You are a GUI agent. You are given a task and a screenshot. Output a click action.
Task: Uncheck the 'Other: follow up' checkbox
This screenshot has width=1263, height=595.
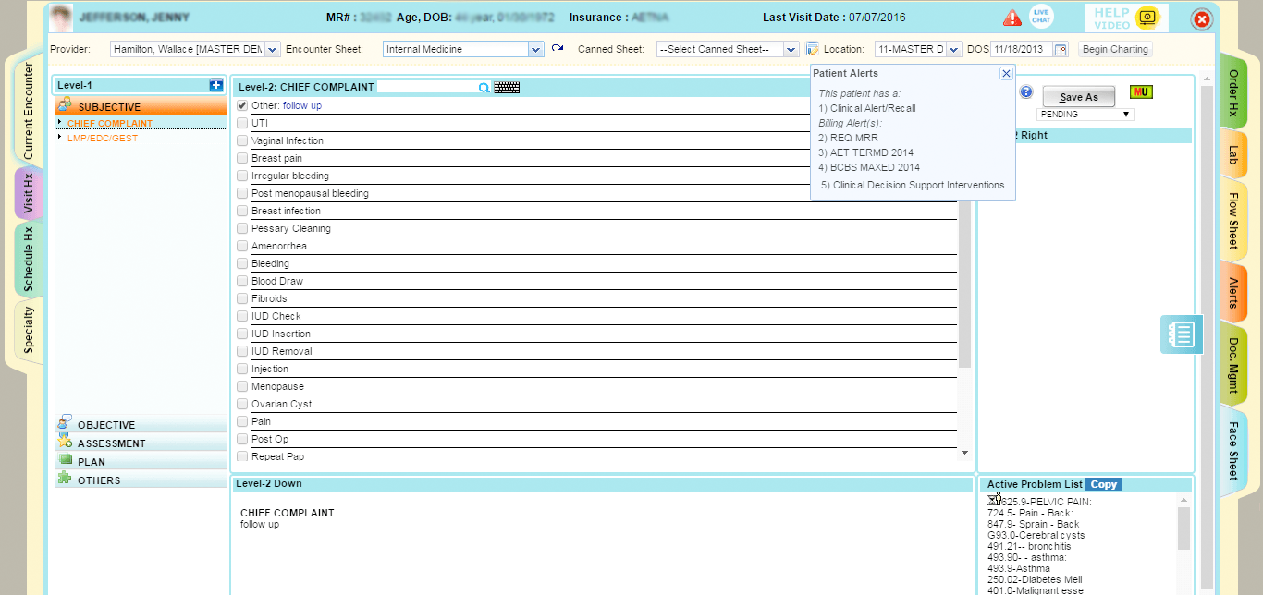pyautogui.click(x=241, y=104)
